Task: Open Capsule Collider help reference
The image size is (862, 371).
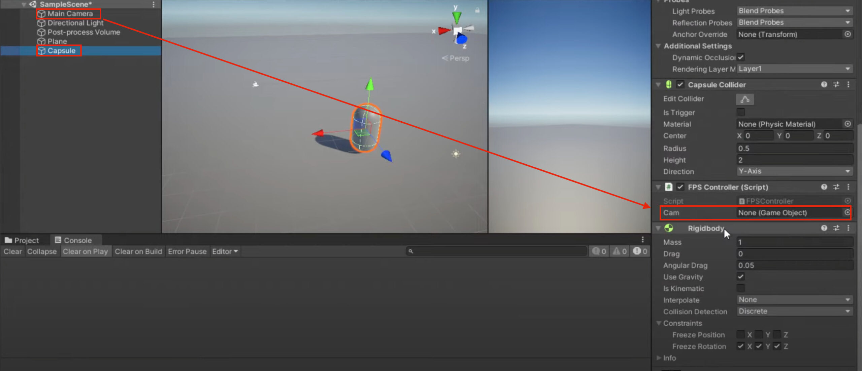Action: pyautogui.click(x=824, y=84)
